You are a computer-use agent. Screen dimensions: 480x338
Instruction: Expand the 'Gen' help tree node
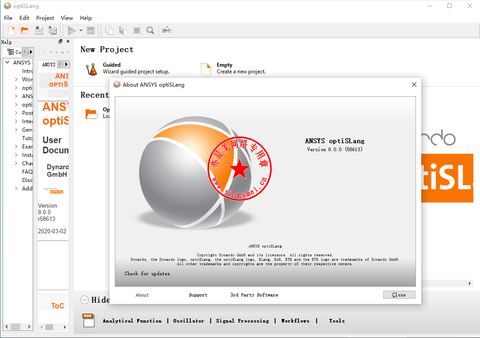(x=16, y=130)
